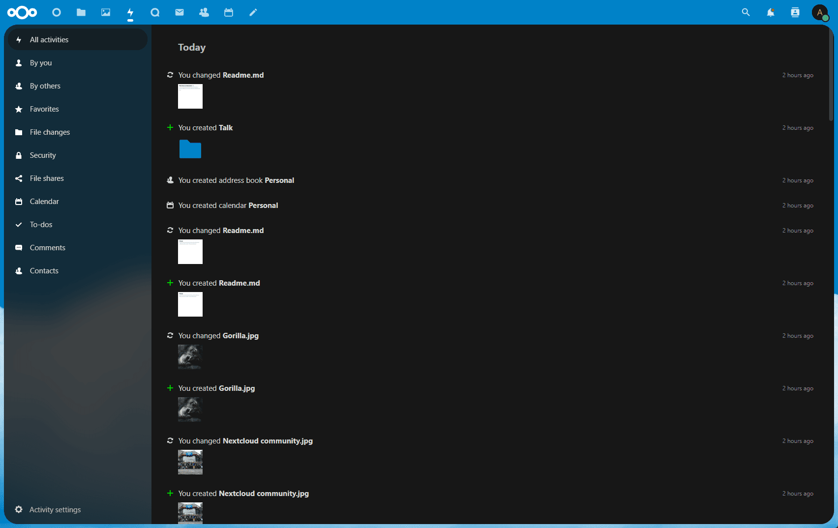Show To-dos activities

[78, 224]
